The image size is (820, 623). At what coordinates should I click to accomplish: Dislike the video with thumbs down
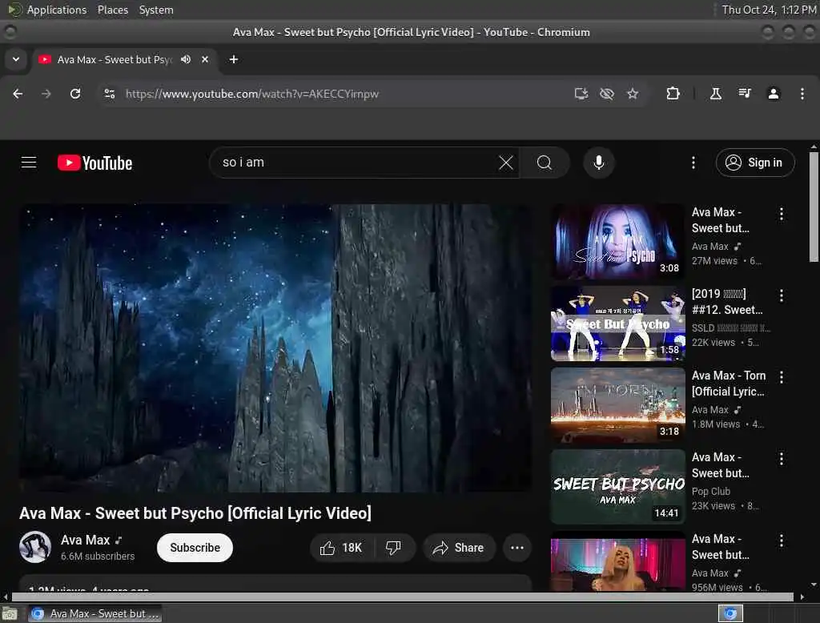point(393,548)
